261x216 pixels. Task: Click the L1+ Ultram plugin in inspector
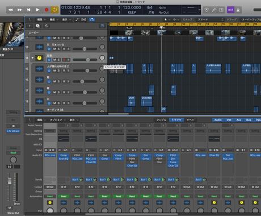coord(13,131)
